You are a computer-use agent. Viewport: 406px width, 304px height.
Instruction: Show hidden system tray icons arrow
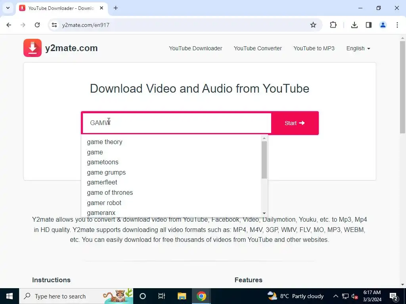click(x=335, y=296)
